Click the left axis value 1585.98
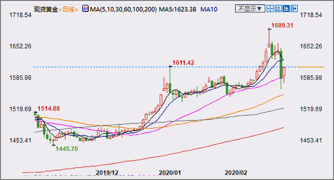Viewport: 334px width, 180px height. (x=20, y=78)
